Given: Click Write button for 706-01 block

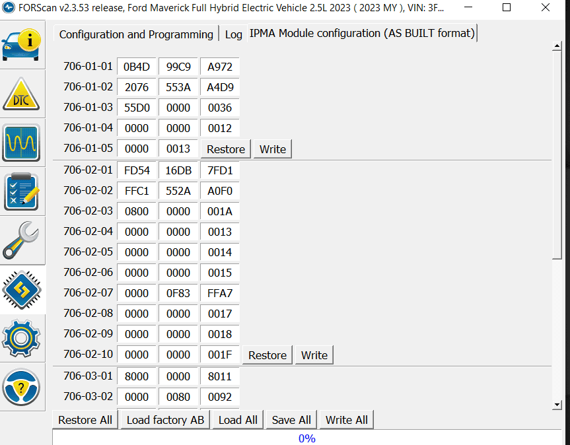Looking at the screenshot, I should pyautogui.click(x=273, y=149).
